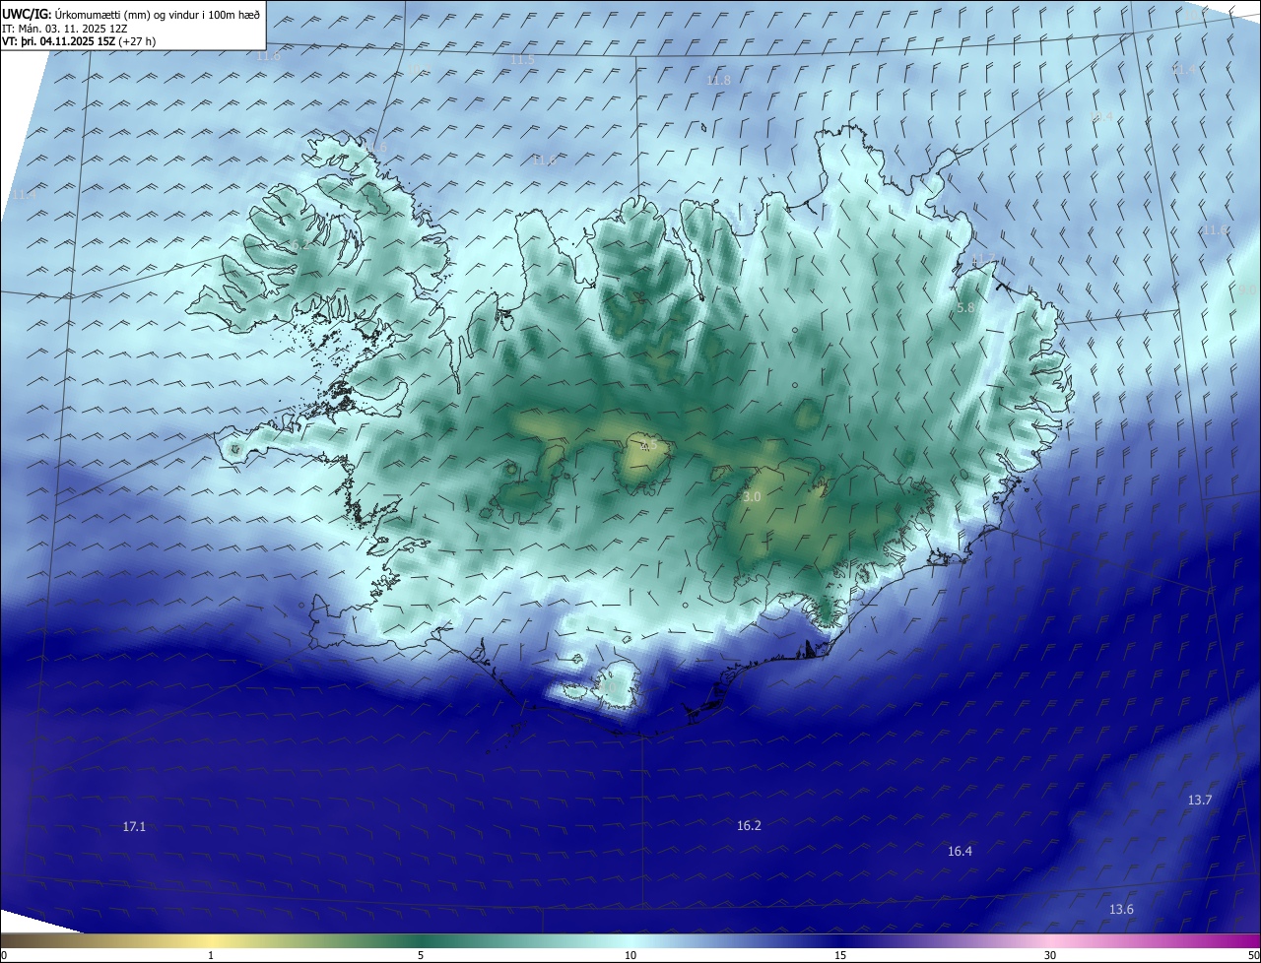The image size is (1261, 963).
Task: Click the 11.8 value north of Iceland
Action: (x=718, y=80)
